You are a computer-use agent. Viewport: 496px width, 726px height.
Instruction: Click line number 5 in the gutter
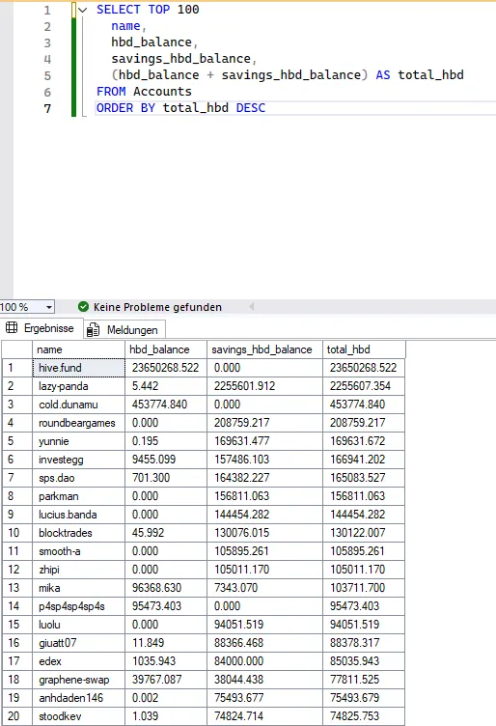(47, 75)
